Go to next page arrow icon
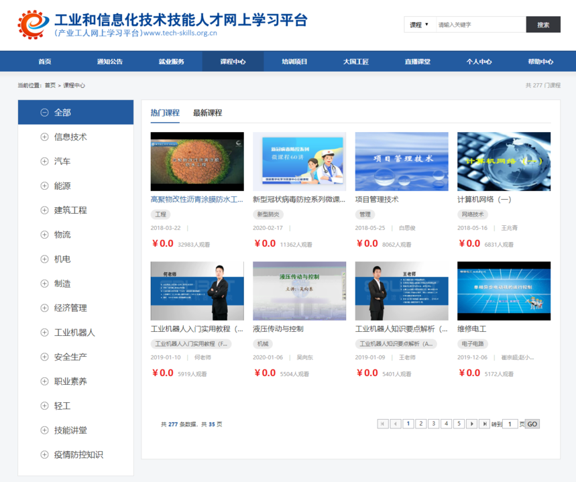The width and height of the screenshot is (576, 482). (x=471, y=424)
